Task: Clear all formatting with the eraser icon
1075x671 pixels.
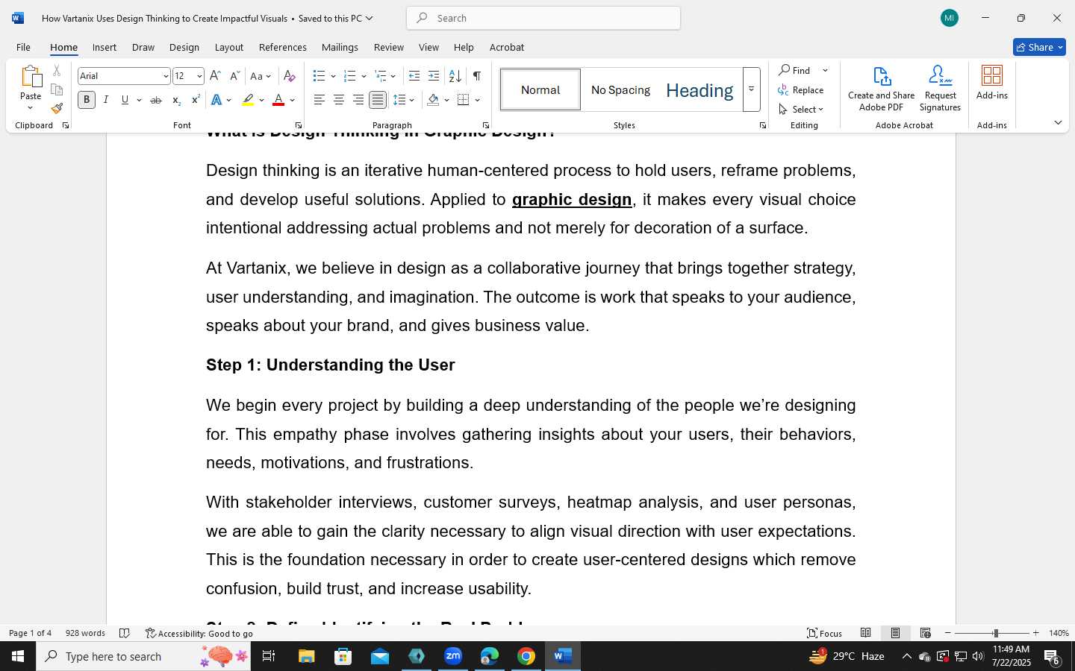Action: (290, 76)
